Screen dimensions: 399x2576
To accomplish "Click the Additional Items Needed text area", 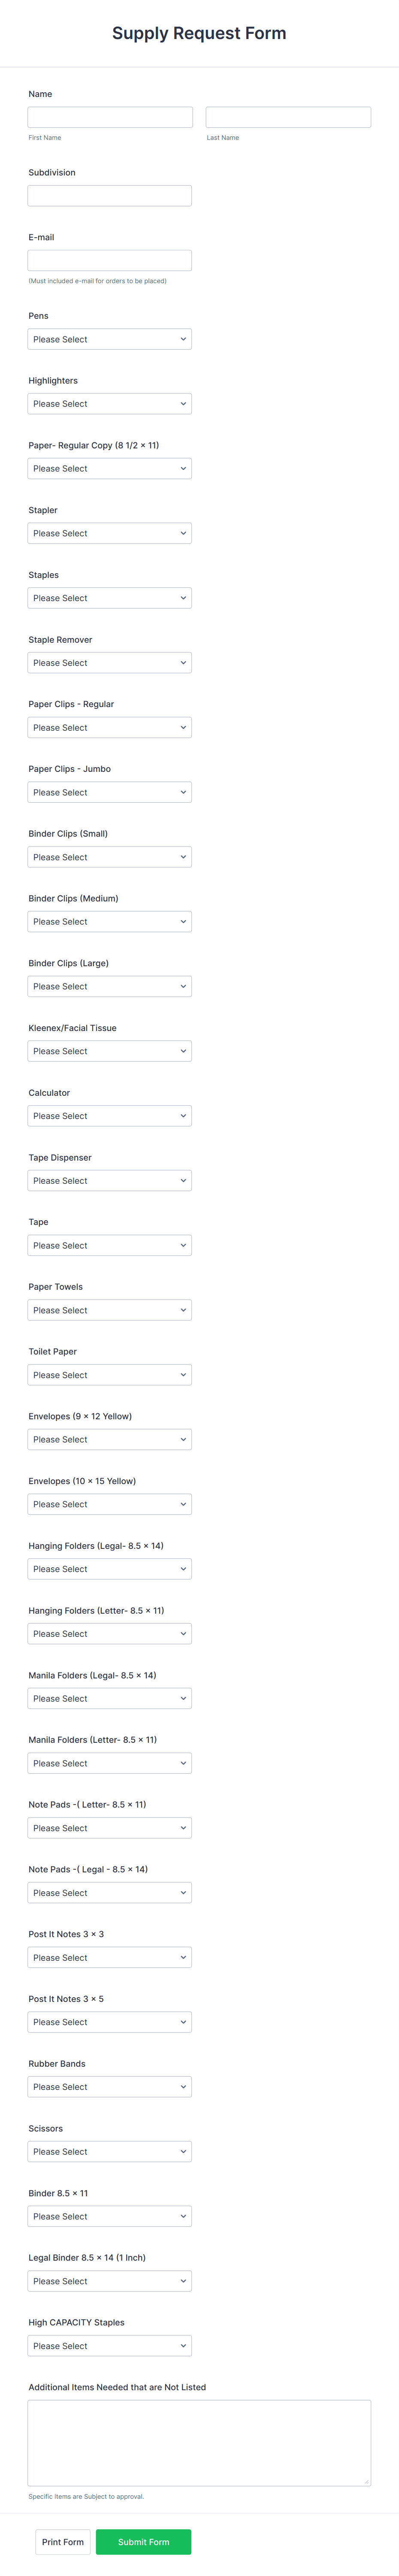I will click(199, 2442).
